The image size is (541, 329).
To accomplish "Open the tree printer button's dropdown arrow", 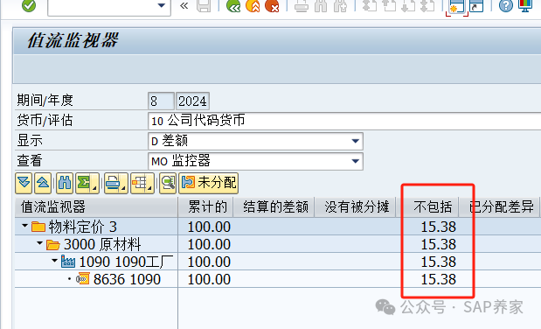I will 124,188.
